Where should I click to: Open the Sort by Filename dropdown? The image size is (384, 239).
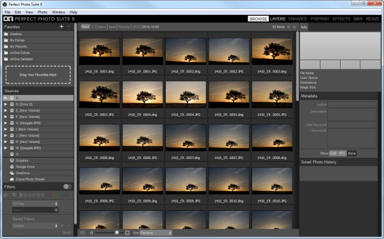156,233
